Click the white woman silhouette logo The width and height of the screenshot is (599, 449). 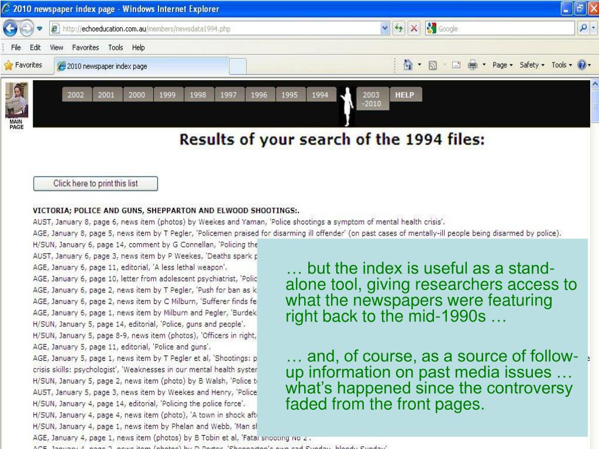click(347, 106)
